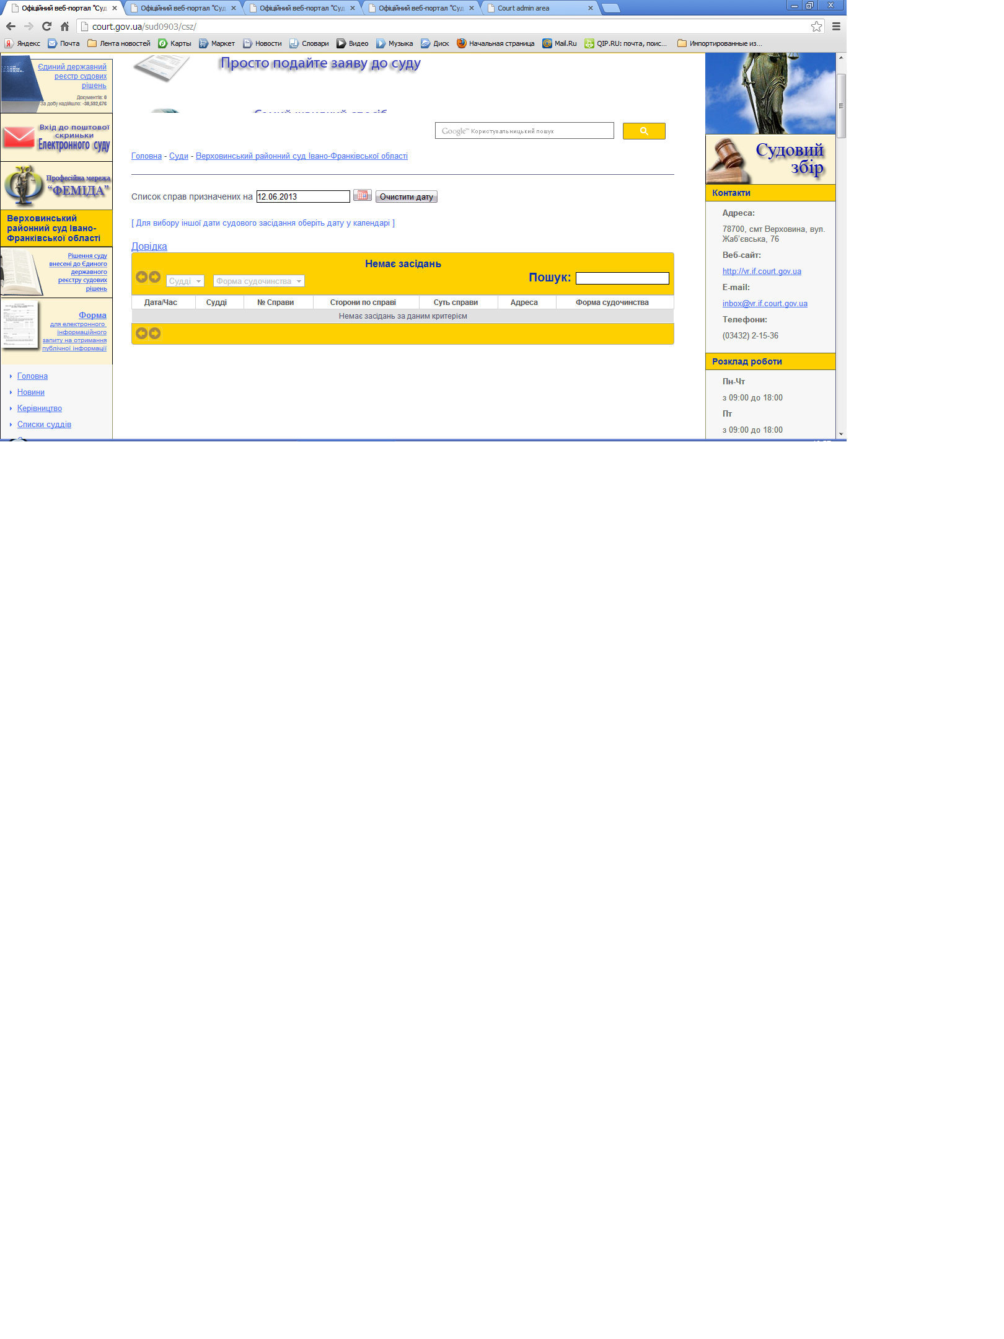Image resolution: width=1004 pixels, height=1339 pixels.
Task: Sort by the Дата/Час column header
Action: click(x=161, y=303)
